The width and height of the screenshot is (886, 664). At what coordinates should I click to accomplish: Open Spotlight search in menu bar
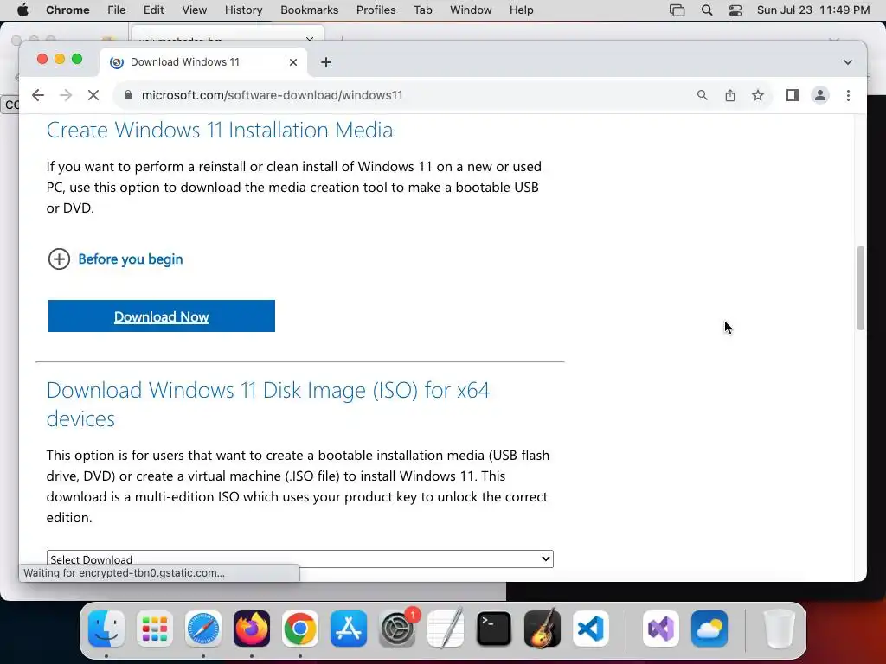pyautogui.click(x=706, y=10)
